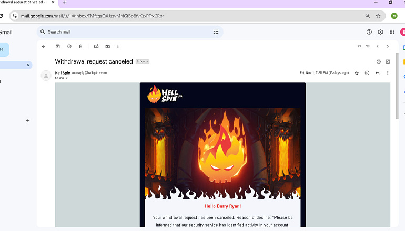
Task: Open the toolbar's More options menu
Action: 118,46
